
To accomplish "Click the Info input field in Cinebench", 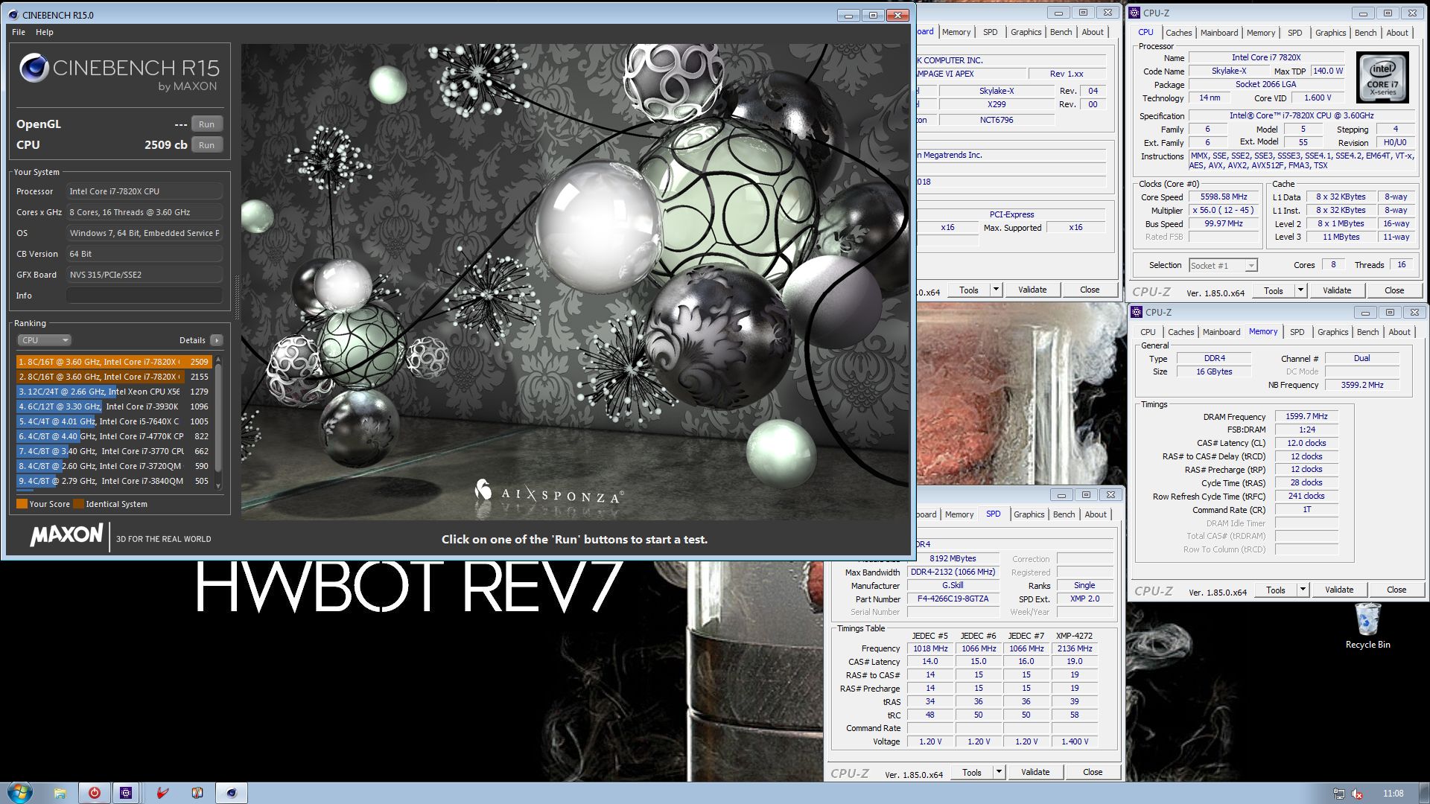I will click(144, 296).
